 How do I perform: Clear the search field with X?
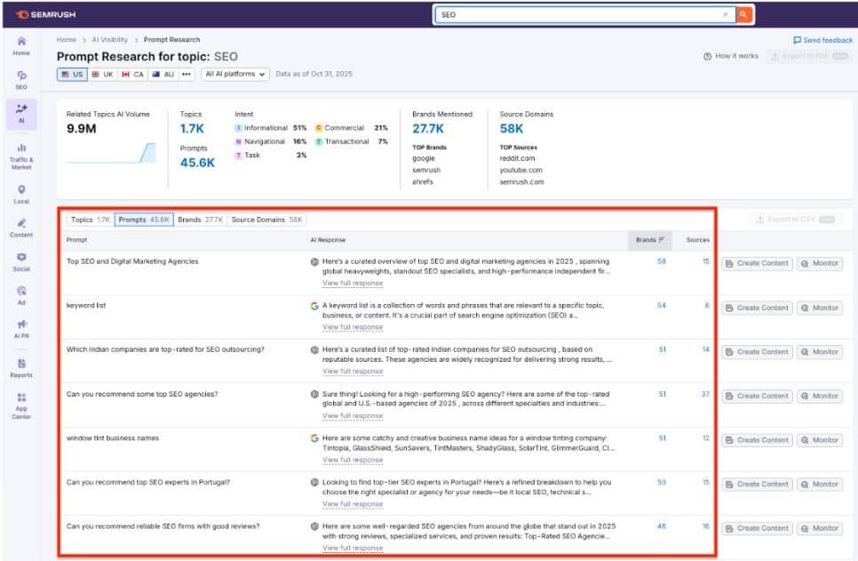tap(726, 15)
